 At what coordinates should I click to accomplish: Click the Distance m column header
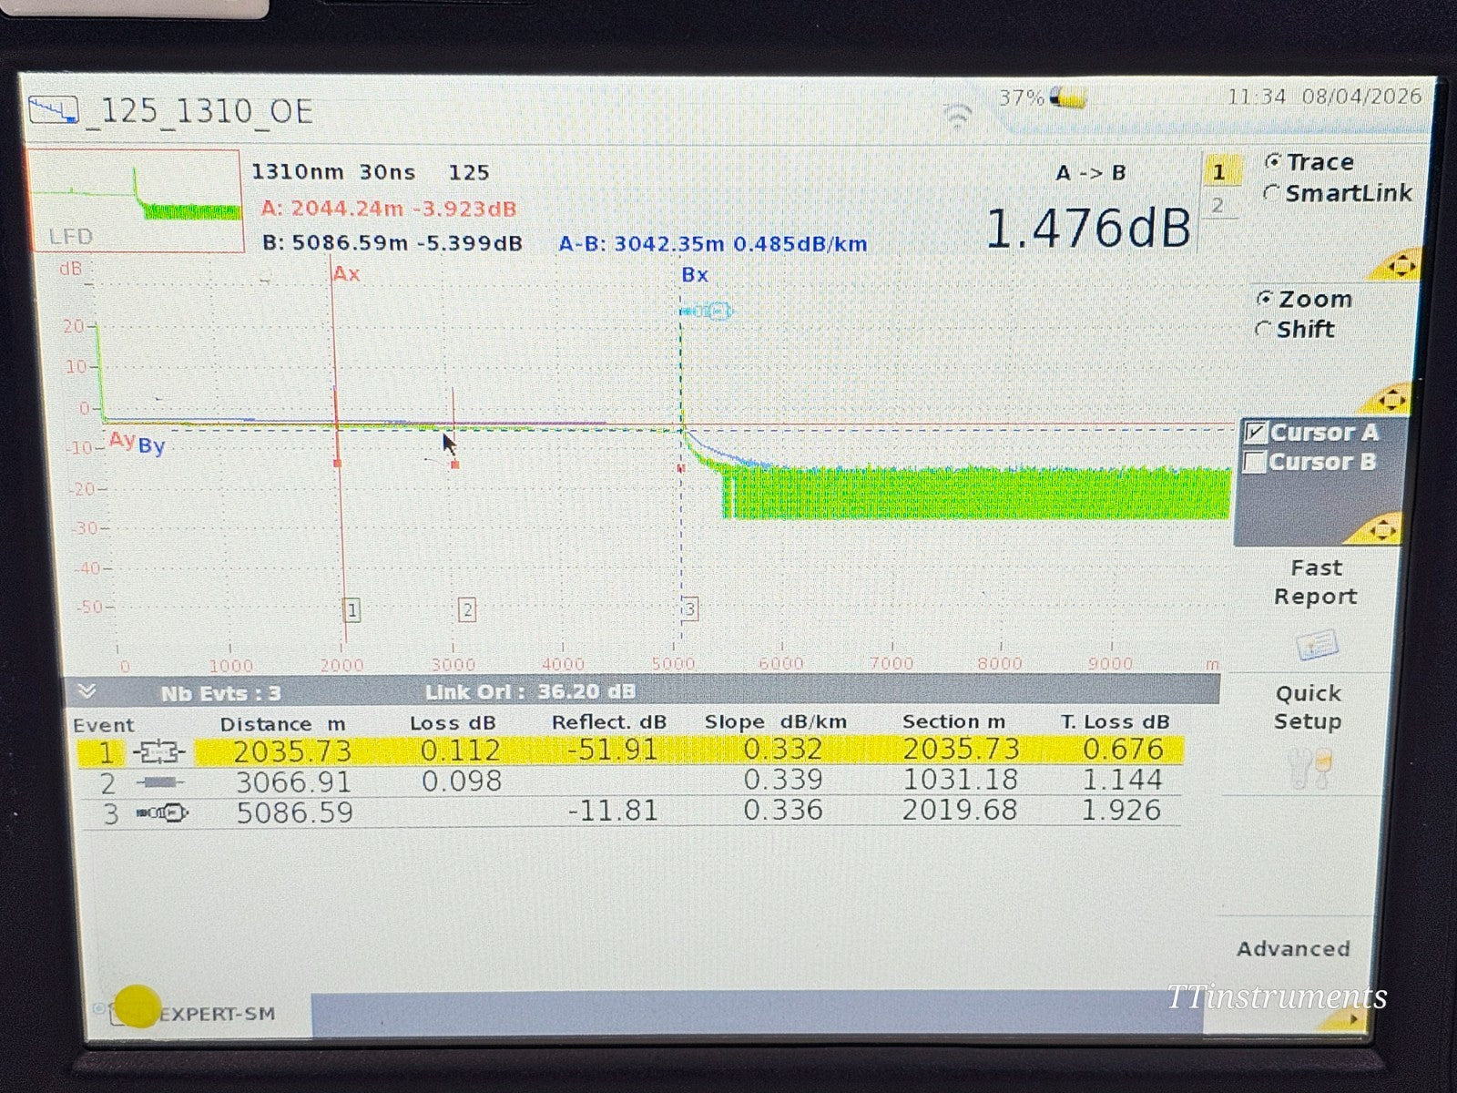(x=283, y=724)
